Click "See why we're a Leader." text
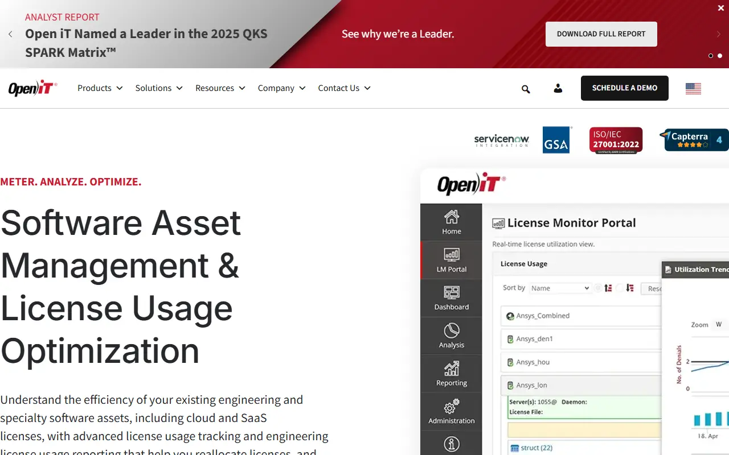Screen dimensions: 729x455 [x=398, y=34]
